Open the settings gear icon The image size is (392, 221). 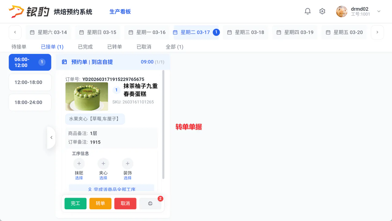point(322,11)
